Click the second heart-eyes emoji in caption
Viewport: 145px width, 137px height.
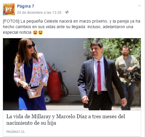(41, 33)
